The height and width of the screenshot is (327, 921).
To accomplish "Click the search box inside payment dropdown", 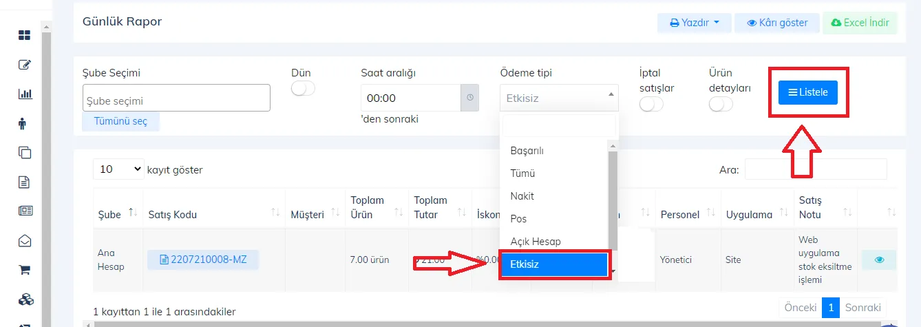I will click(x=559, y=125).
